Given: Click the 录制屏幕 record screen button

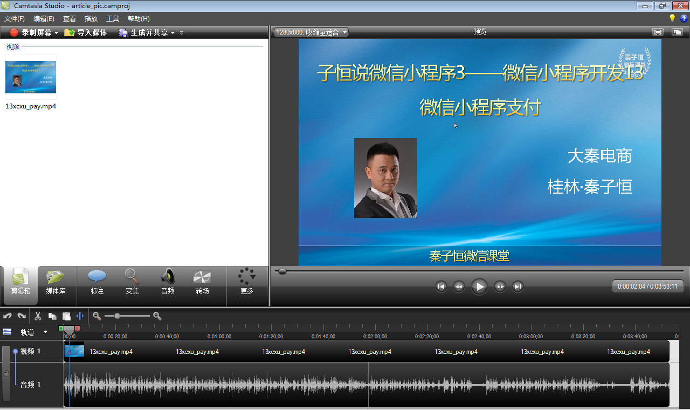Looking at the screenshot, I should coord(31,32).
